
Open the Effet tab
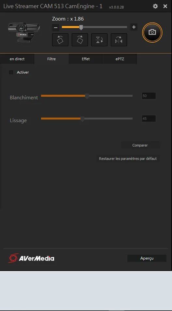[86, 59]
